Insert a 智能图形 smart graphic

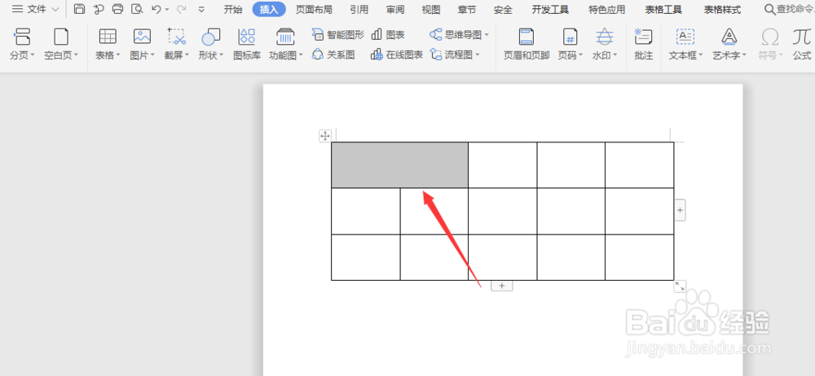click(x=338, y=35)
